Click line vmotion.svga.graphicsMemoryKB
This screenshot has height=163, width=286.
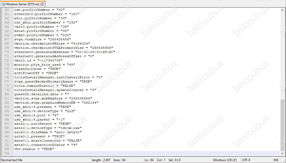point(56,103)
